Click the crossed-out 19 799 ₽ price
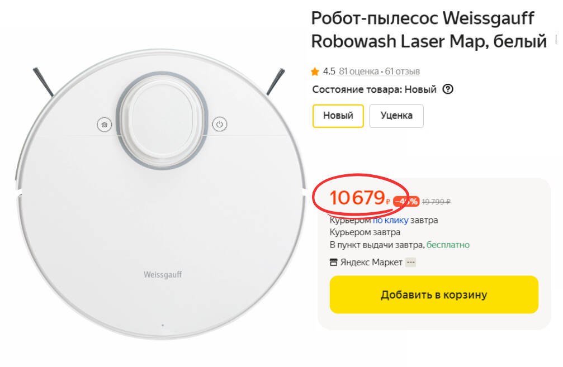Image resolution: width=563 pixels, height=367 pixels. point(436,202)
